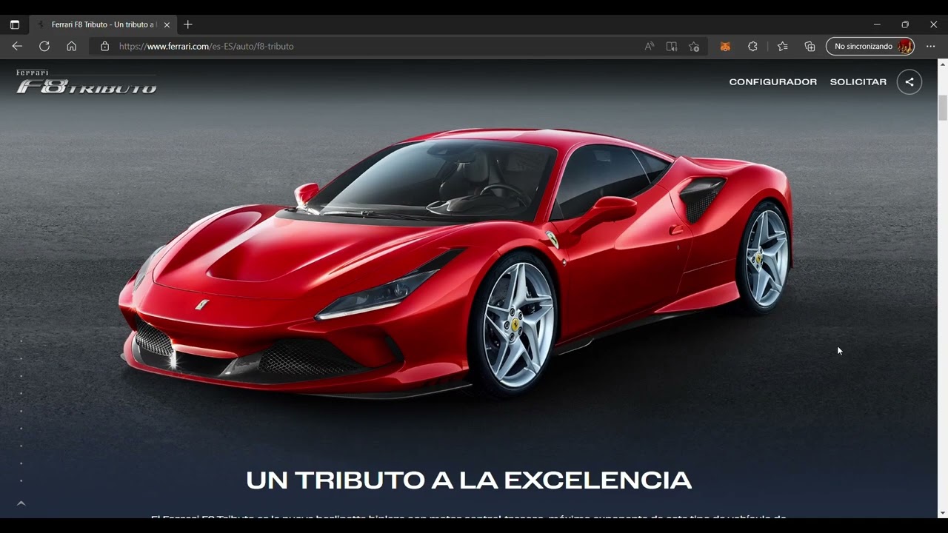Open browser Settings and more menu
The height and width of the screenshot is (533, 948).
click(x=931, y=46)
